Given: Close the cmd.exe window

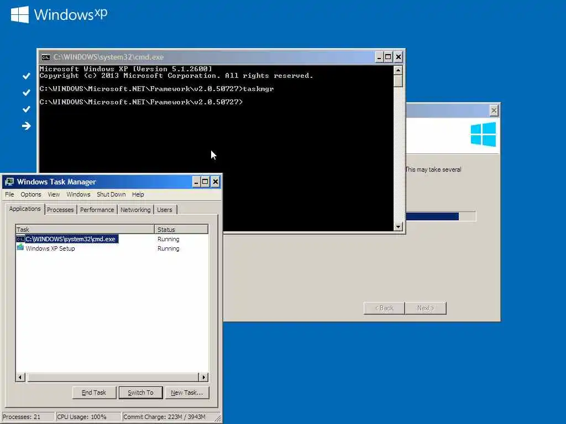Looking at the screenshot, I should coord(398,57).
